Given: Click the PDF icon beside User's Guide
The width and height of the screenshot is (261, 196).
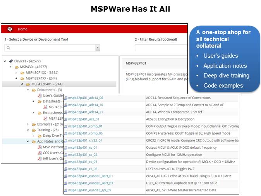Looking at the screenshot, I should pos(39,96).
